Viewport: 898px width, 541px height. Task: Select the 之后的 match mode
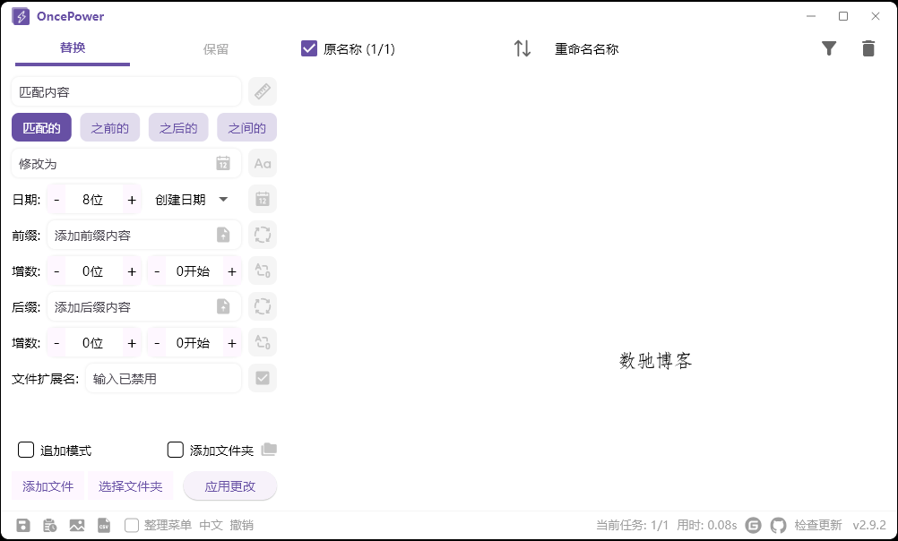click(178, 128)
